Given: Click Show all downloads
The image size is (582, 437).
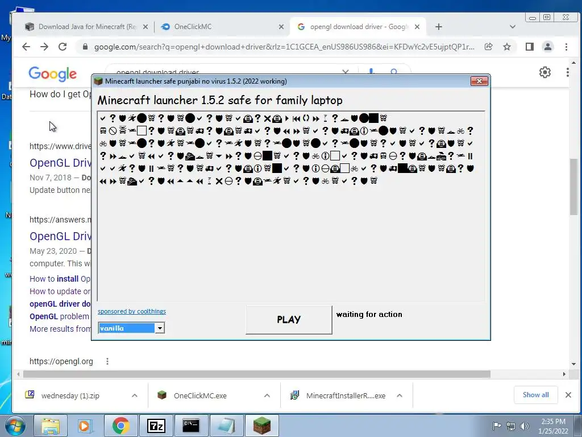Looking at the screenshot, I should click(x=535, y=395).
